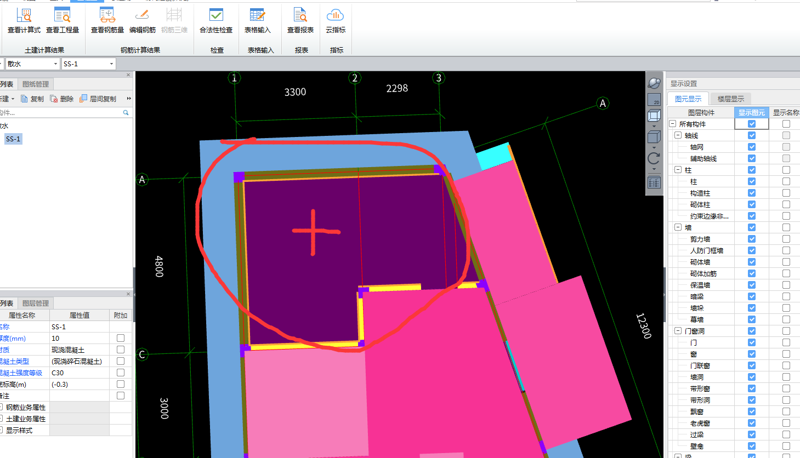Image resolution: width=800 pixels, height=458 pixels.
Task: Check the 附加 box for 材质 property
Action: (x=121, y=350)
